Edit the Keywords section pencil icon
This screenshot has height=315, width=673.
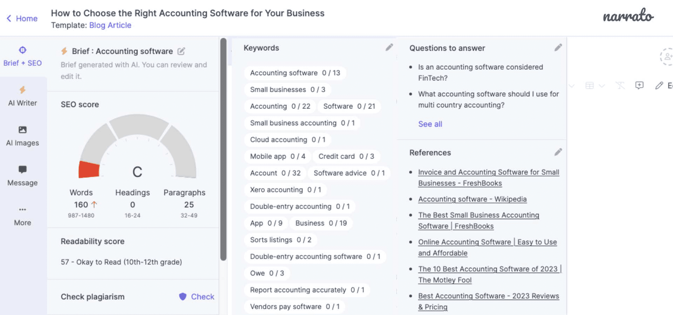[389, 48]
